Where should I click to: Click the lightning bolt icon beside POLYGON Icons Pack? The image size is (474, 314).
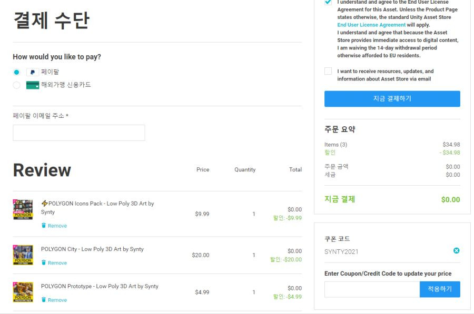44,203
